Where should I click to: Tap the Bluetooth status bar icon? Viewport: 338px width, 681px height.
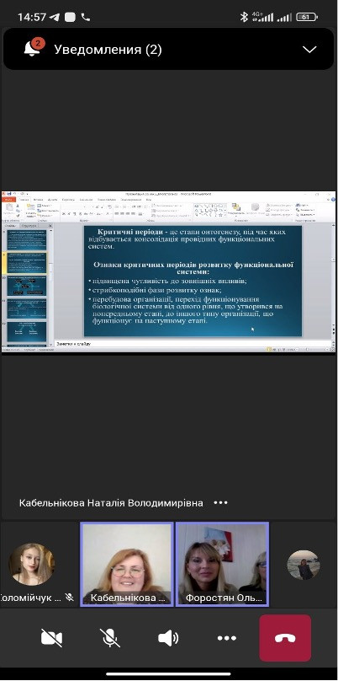[244, 17]
